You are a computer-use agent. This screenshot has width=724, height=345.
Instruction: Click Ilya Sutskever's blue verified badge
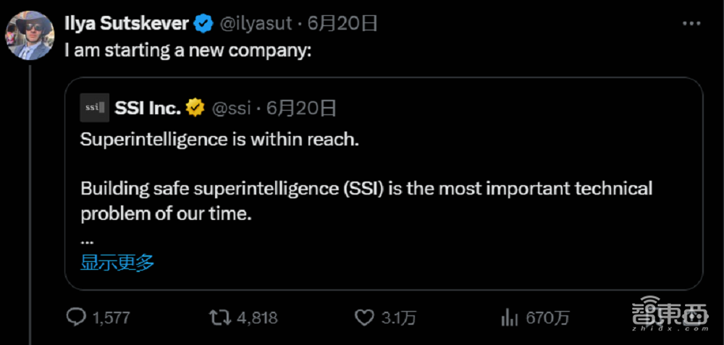(x=203, y=24)
